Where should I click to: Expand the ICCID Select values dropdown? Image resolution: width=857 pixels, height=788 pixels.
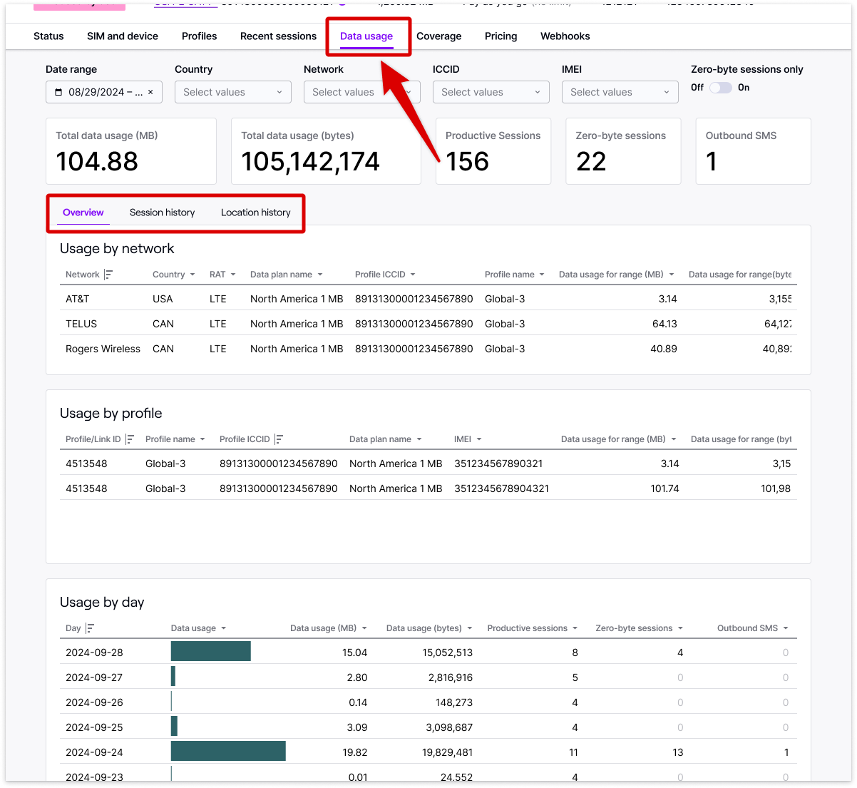tap(491, 92)
